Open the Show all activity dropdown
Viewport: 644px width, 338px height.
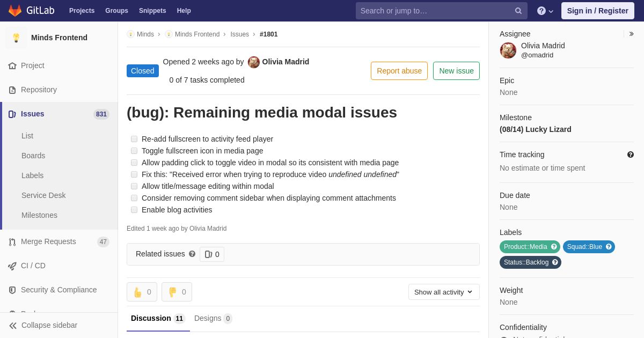[x=444, y=292]
